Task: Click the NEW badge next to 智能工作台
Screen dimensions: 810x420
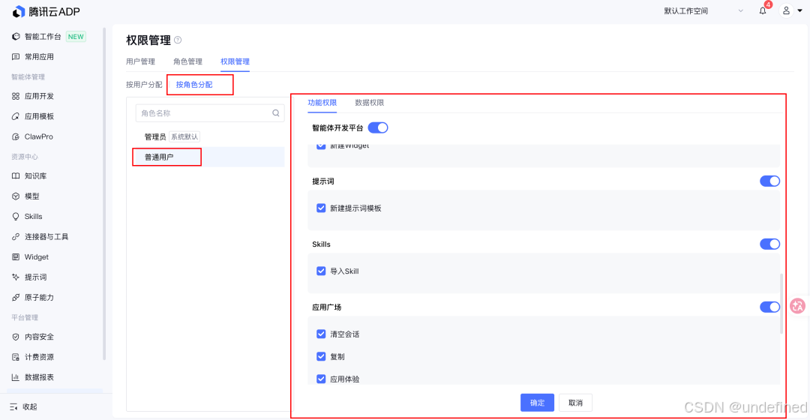Action: (76, 37)
